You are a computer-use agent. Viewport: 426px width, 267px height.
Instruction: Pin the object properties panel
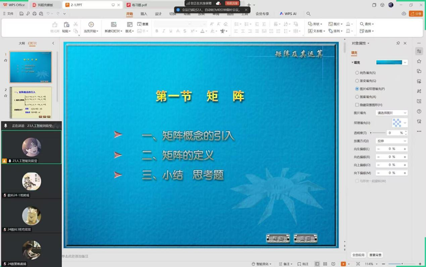398,43
